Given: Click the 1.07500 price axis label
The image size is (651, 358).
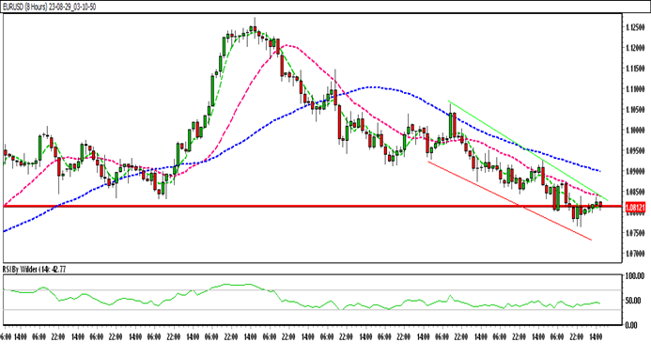Looking at the screenshot, I should click(636, 233).
